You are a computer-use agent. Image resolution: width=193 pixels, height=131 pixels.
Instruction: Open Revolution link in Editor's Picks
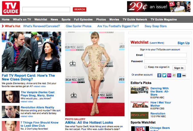[x=158, y=113]
